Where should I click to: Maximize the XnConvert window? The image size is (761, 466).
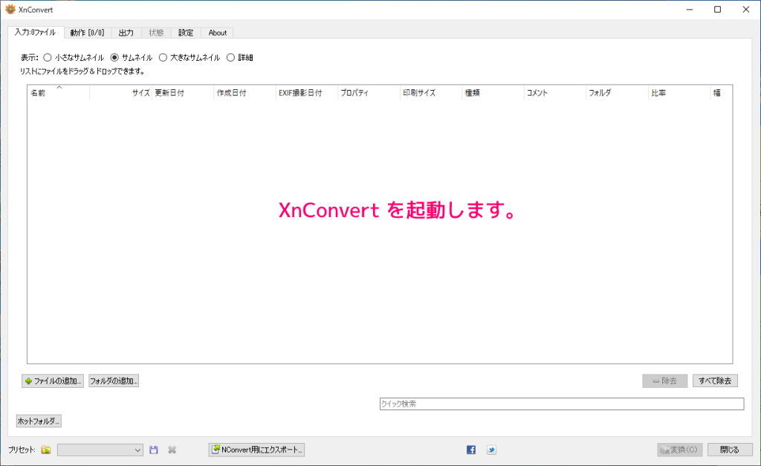(x=718, y=9)
